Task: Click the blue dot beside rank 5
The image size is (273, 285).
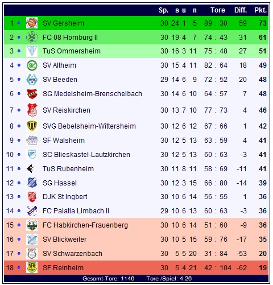Action: coord(19,80)
